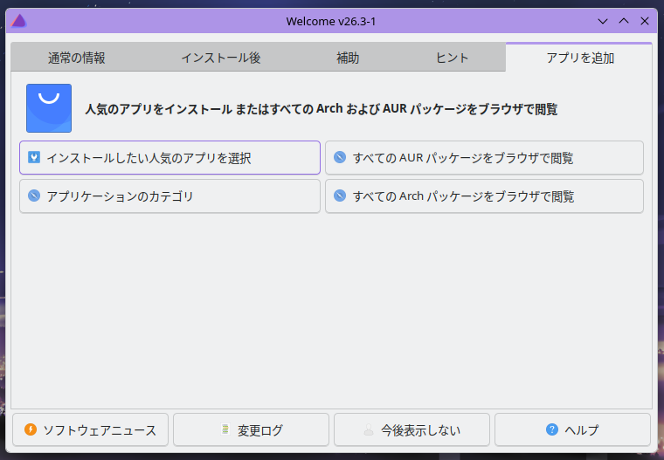The width and height of the screenshot is (664, 460).
Task: Select the アプリを追加 tab
Action: pyautogui.click(x=580, y=58)
